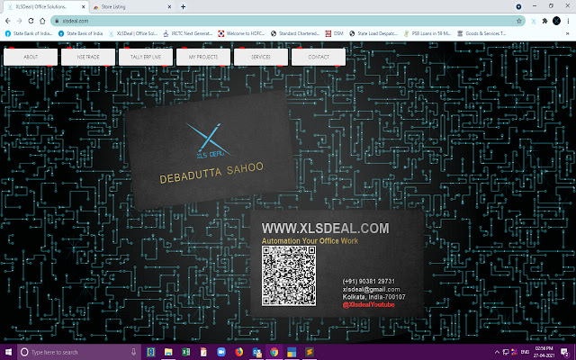The image size is (576, 360).
Task: Open the ABOUT menu button
Action: coord(31,57)
